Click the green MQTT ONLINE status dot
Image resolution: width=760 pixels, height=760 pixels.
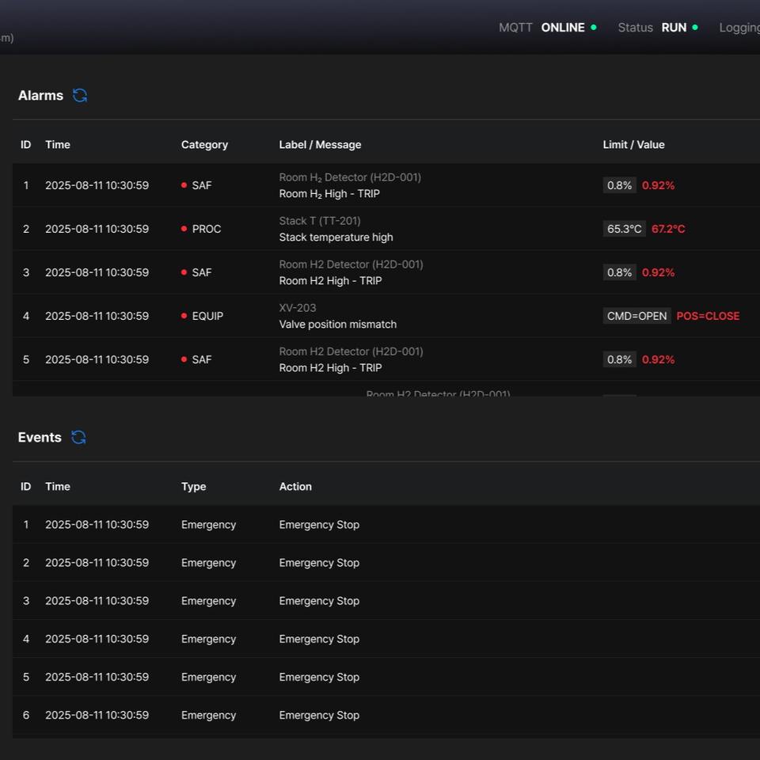tap(594, 28)
